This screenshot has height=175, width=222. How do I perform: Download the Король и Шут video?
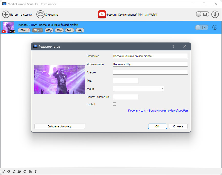(x=215, y=27)
